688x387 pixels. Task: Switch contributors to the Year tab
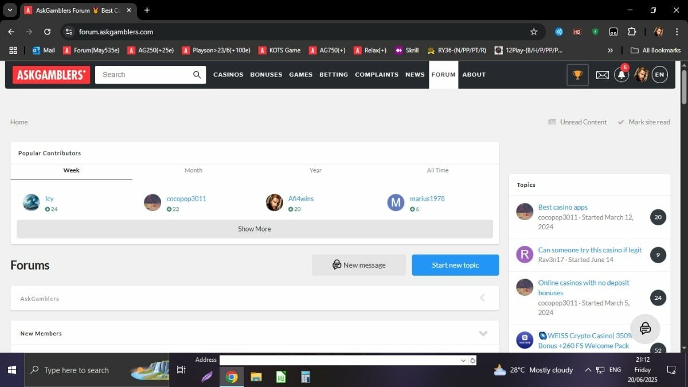click(x=315, y=170)
